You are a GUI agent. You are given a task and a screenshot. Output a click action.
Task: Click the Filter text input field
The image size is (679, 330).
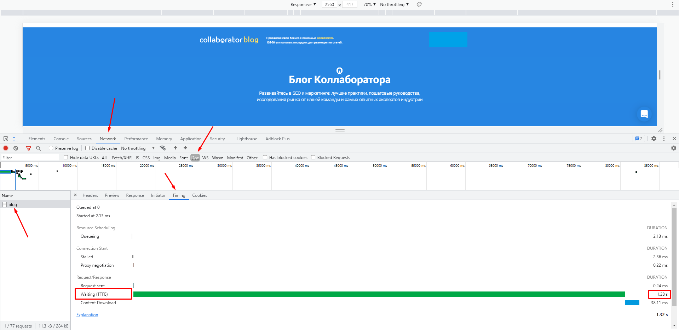pos(30,158)
